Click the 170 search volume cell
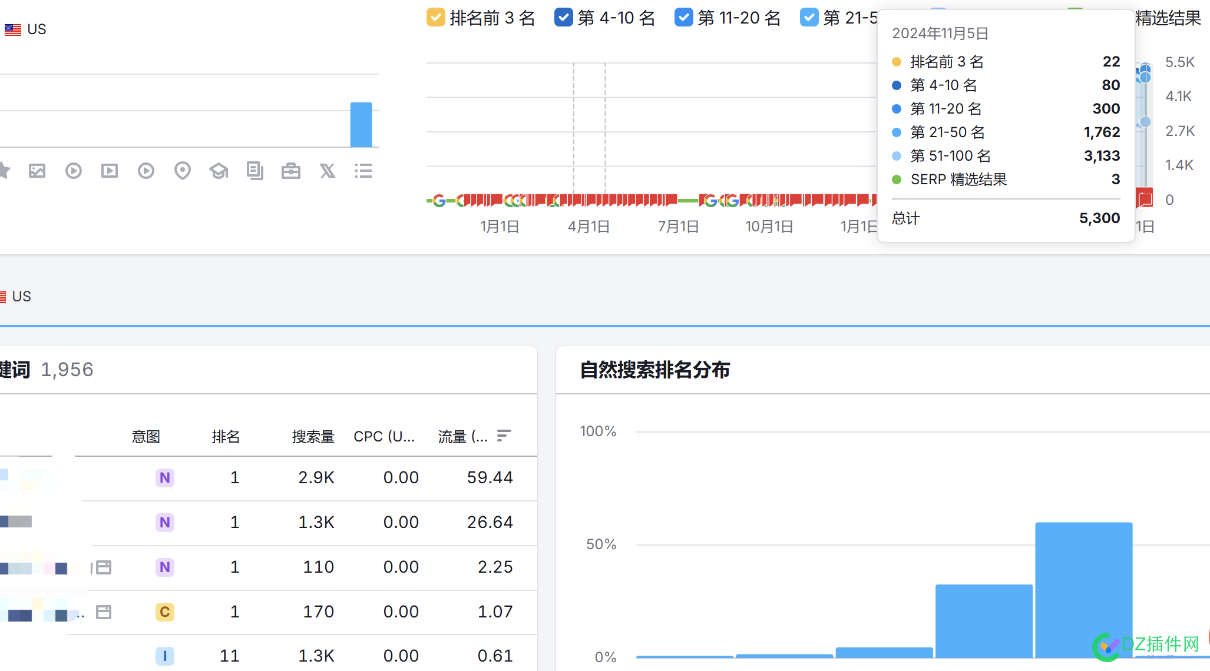This screenshot has height=671, width=1210. coord(319,612)
